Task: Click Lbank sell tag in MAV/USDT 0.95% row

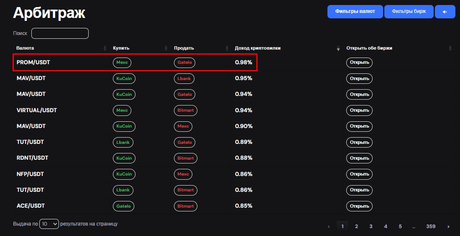Action: [184, 78]
